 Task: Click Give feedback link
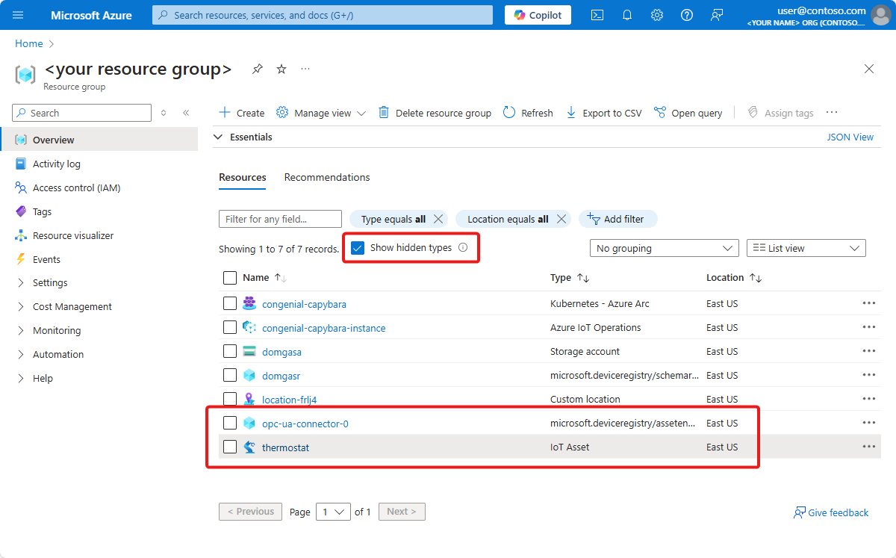[x=831, y=512]
